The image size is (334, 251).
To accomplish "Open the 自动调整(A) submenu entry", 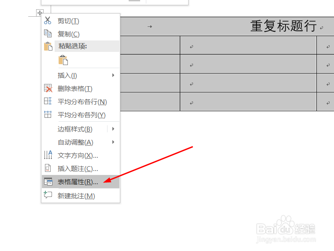I will coord(81,142).
